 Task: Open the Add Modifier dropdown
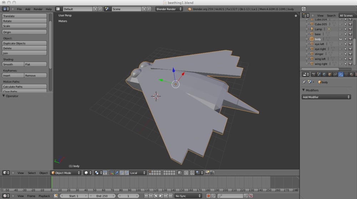click(326, 97)
